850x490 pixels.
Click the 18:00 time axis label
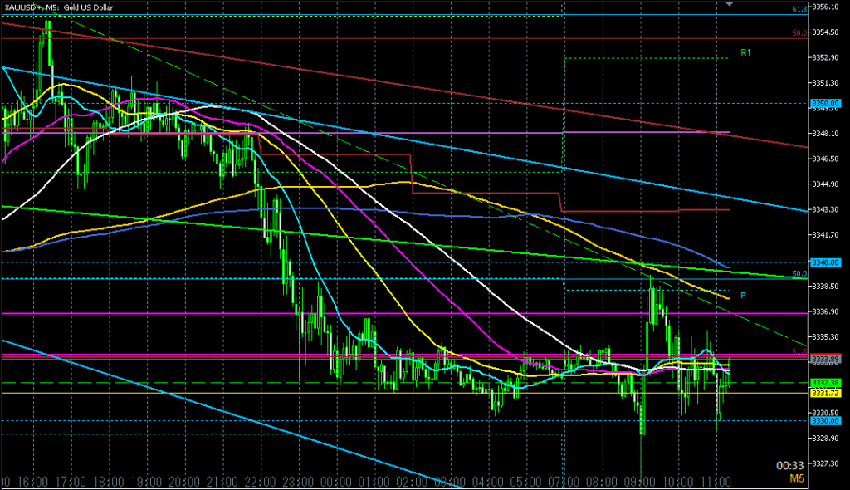109,483
